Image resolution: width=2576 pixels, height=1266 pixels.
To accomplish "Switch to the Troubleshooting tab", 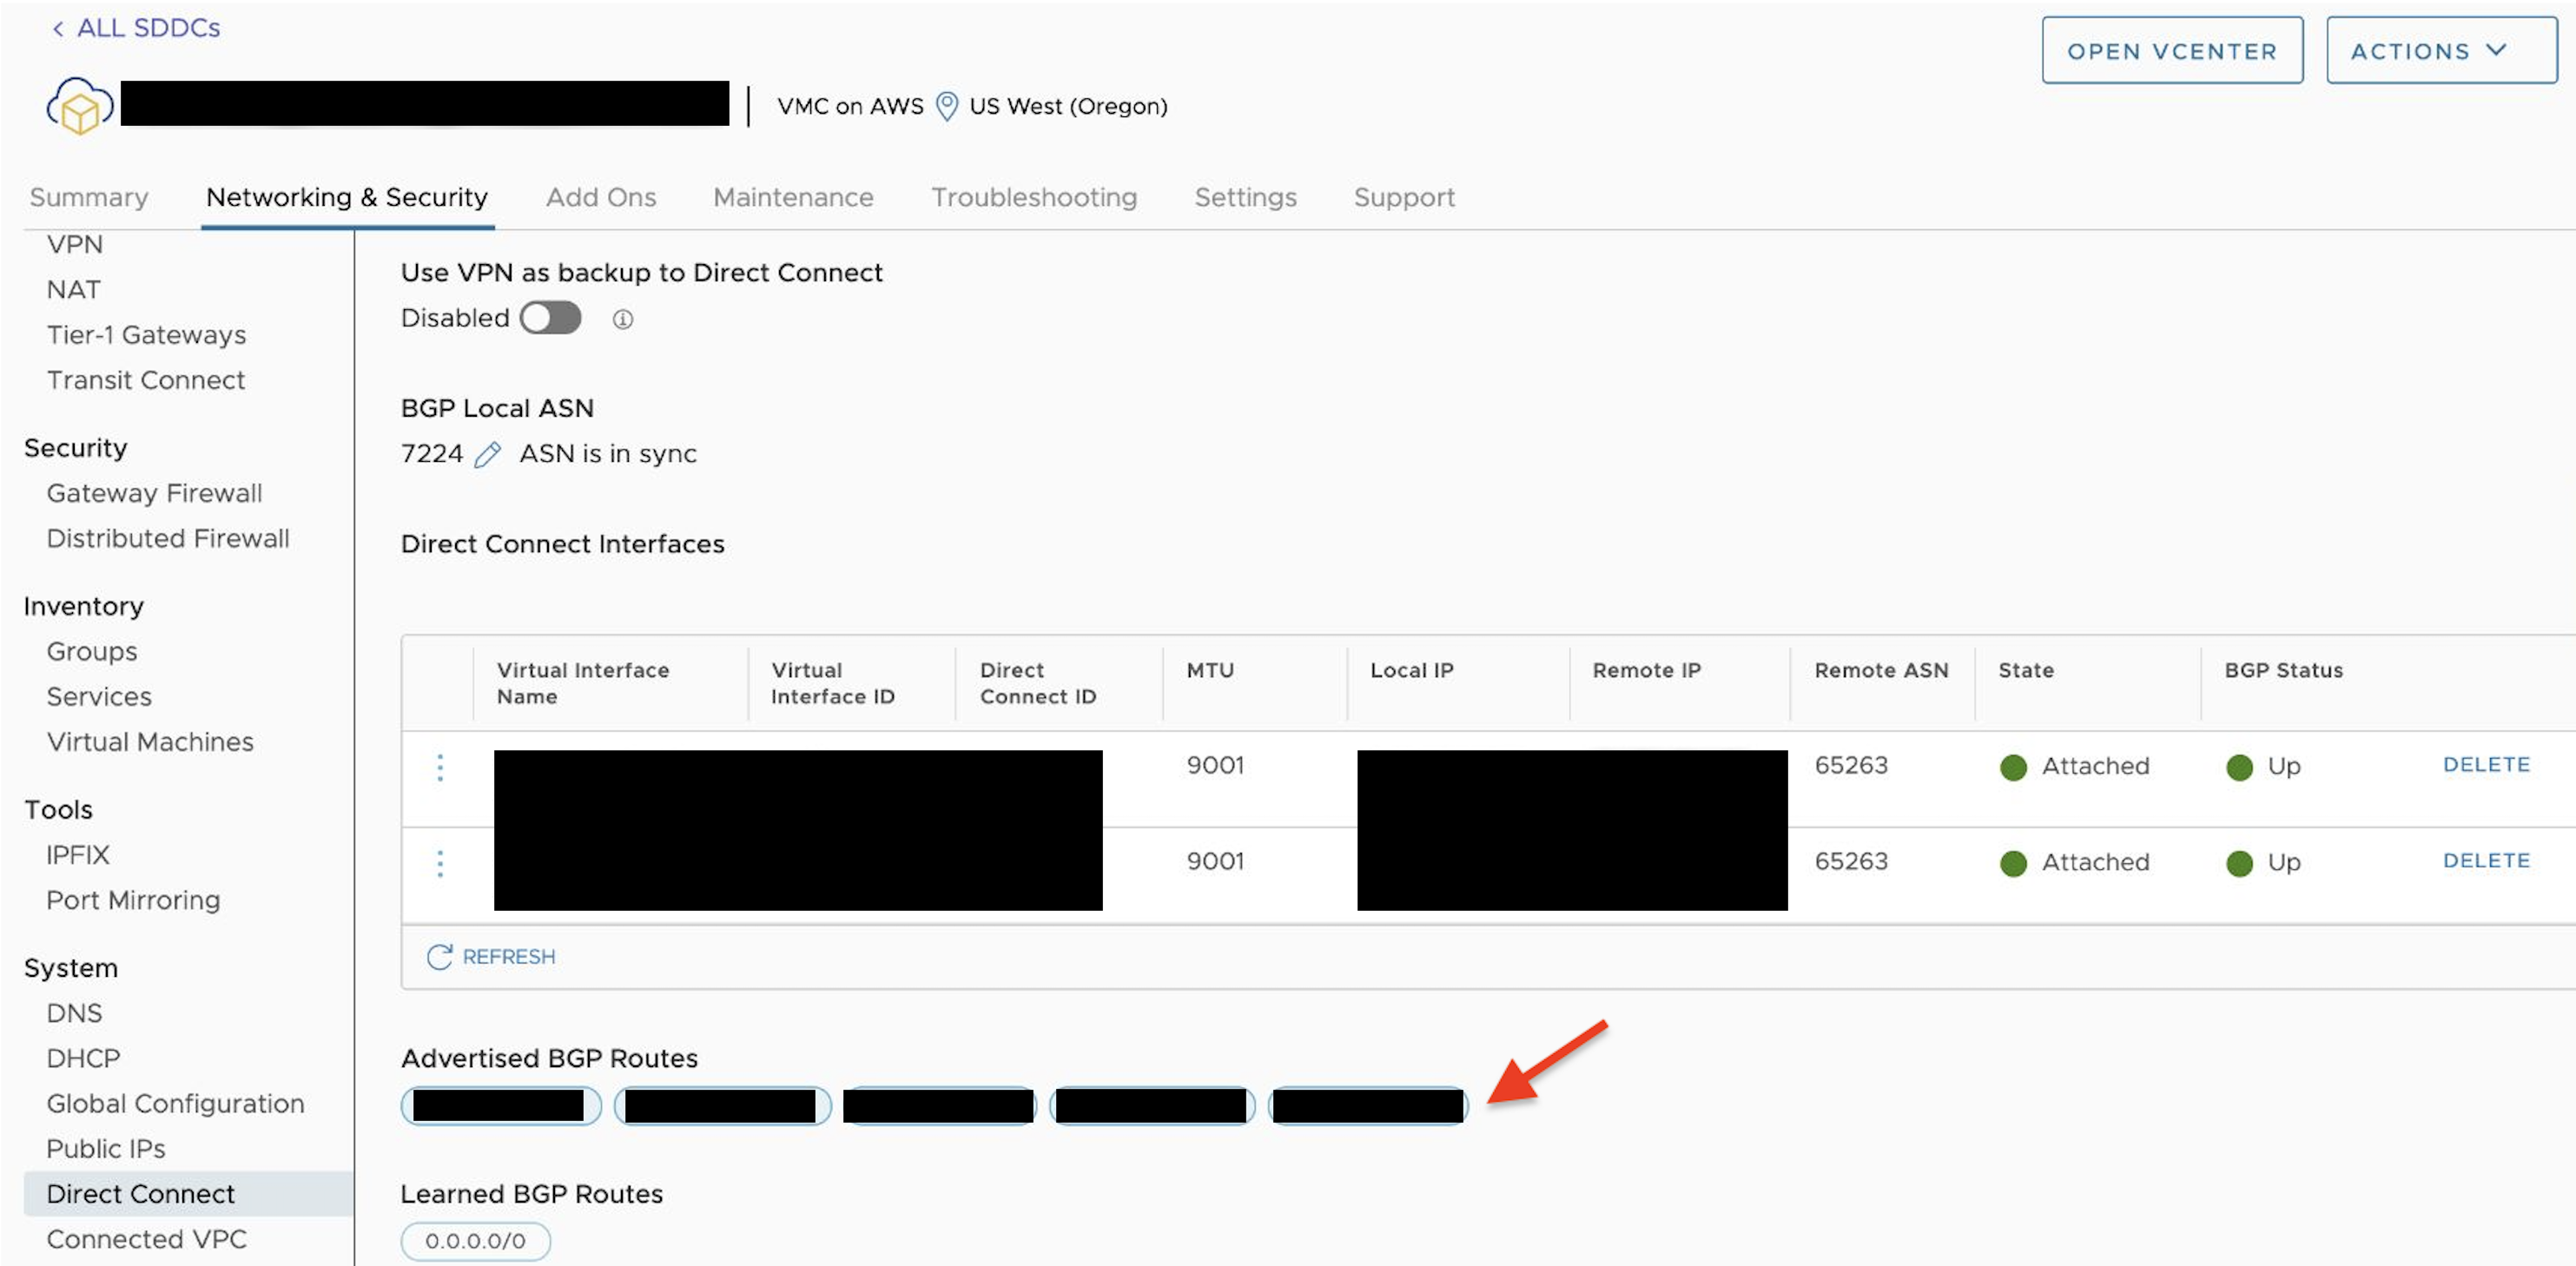I will point(1034,197).
